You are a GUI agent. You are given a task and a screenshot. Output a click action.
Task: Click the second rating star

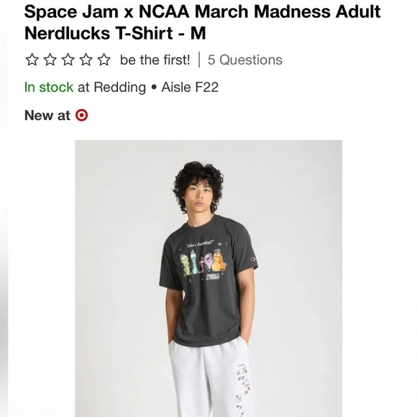click(50, 60)
